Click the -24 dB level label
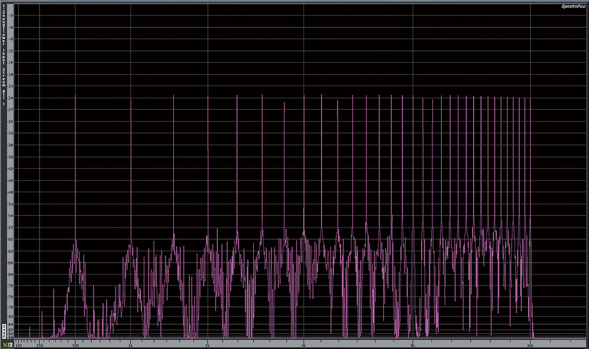 pos(11,98)
